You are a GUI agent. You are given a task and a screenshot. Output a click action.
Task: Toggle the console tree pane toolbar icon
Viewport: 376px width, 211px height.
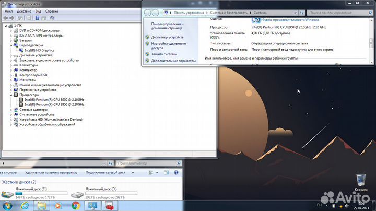[x=20, y=18]
